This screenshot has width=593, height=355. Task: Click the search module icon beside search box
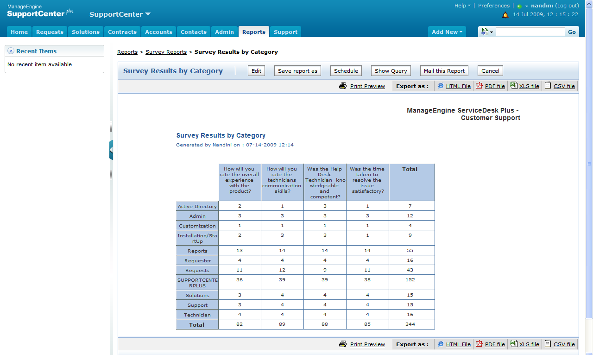485,32
